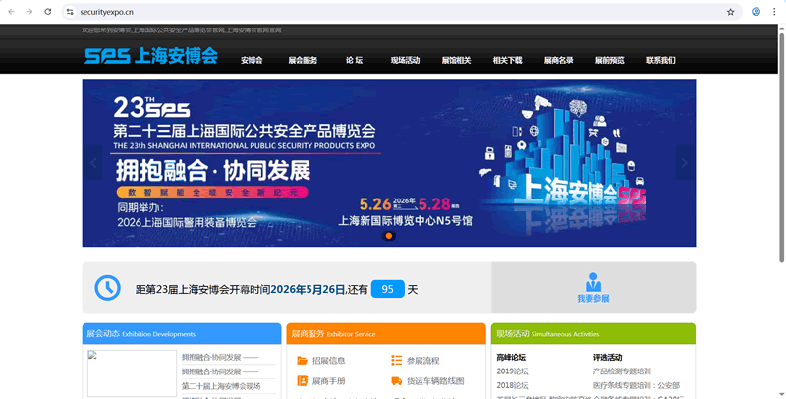This screenshot has width=786, height=399.
Task: Reload the page with the refresh icon
Action: coord(47,11)
